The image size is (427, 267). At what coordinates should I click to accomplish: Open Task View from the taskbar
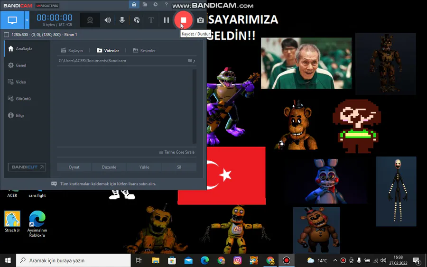click(139, 260)
